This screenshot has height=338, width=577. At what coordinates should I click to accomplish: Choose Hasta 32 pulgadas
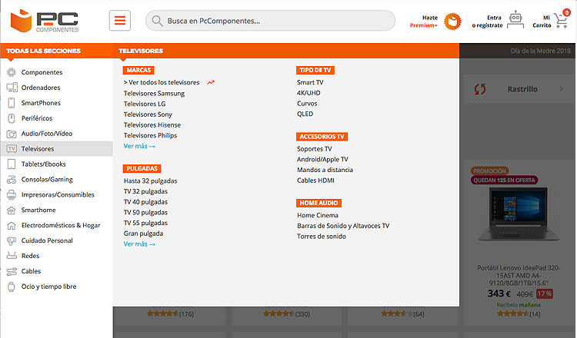[151, 181]
